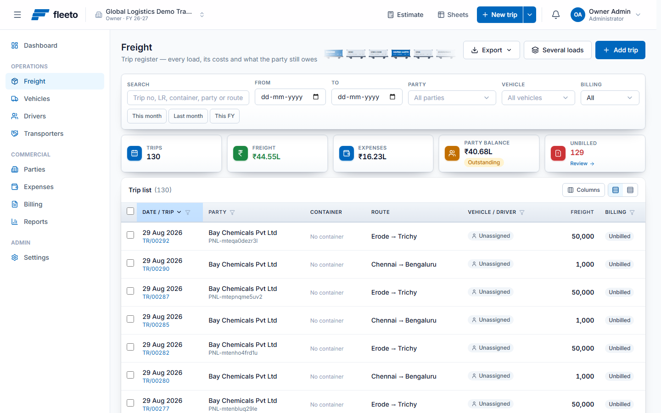Open the From date calendar picker

click(316, 97)
